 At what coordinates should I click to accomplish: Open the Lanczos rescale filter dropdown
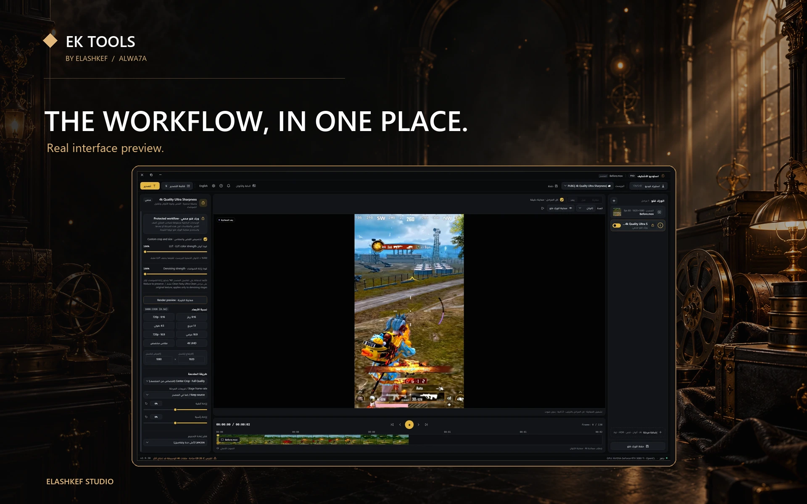click(175, 442)
